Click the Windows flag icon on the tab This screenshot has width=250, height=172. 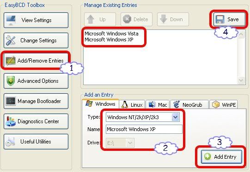tap(89, 103)
